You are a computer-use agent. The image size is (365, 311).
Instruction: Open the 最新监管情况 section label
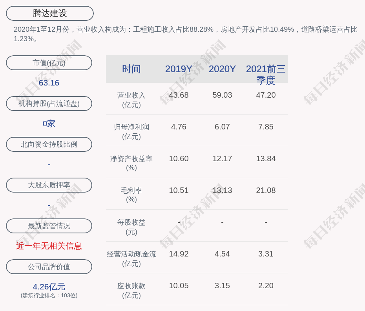[x=49, y=226]
